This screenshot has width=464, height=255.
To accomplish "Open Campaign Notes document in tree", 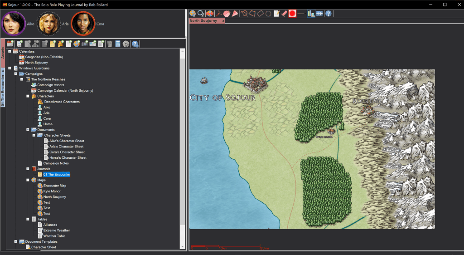I will 56,163.
